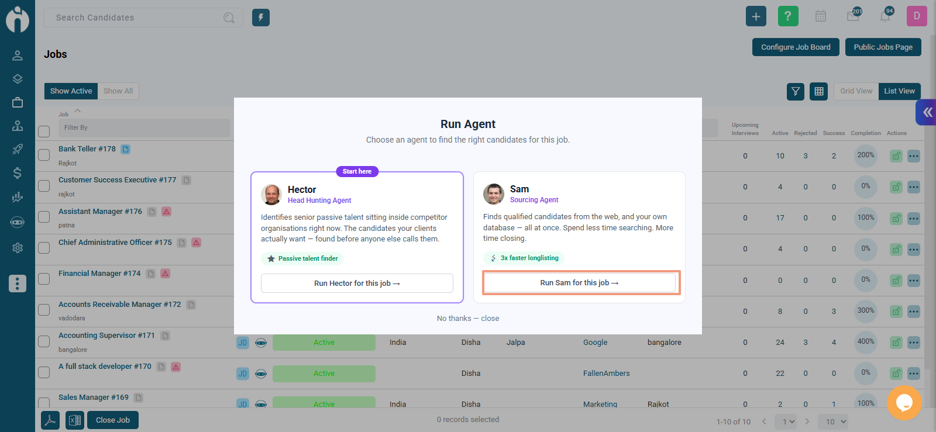936x432 pixels.
Task: Click the filter funnel icon
Action: click(796, 91)
